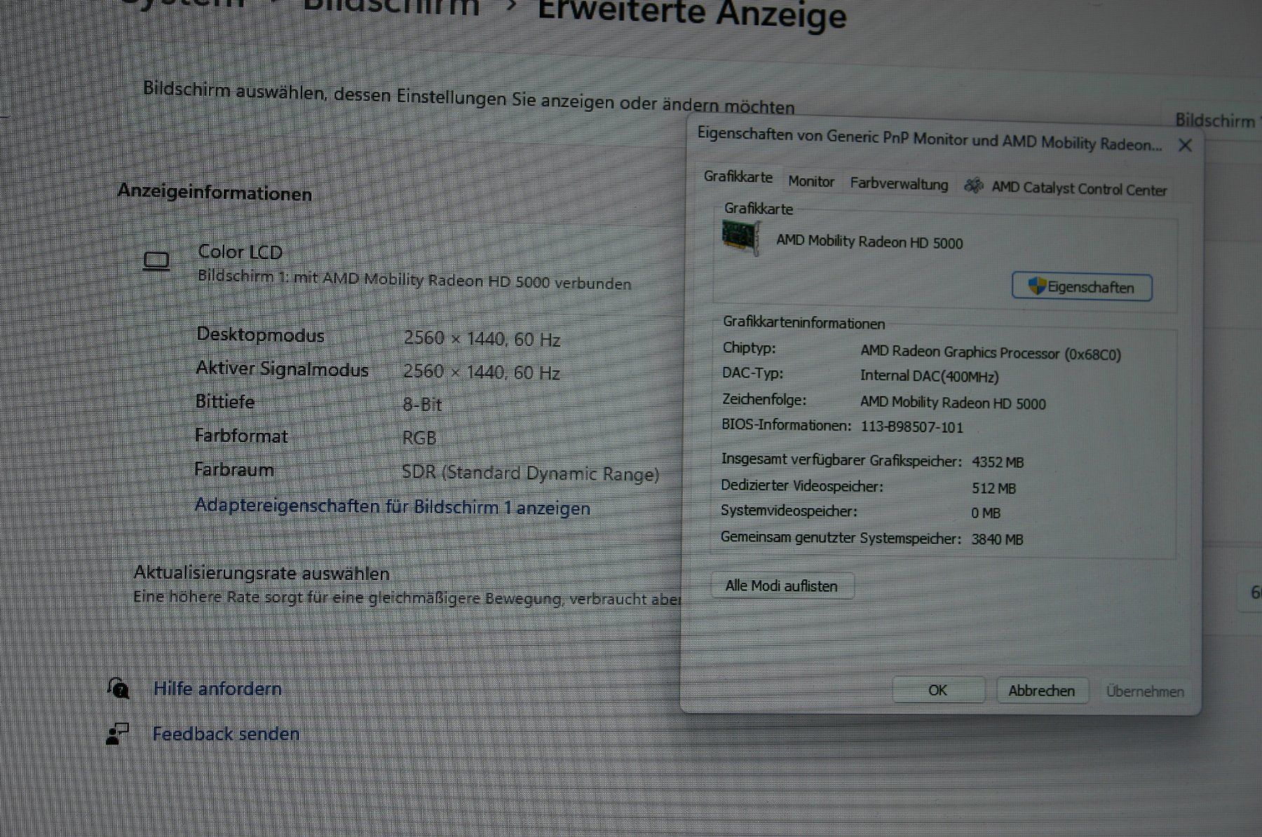Go to Bildschirm in breadcrumb
This screenshot has width=1262, height=837.
coord(391,7)
